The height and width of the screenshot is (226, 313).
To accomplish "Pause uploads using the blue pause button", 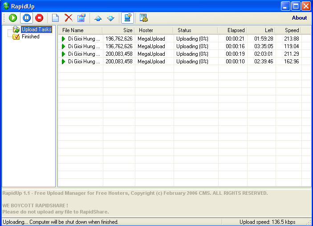I will (27, 18).
